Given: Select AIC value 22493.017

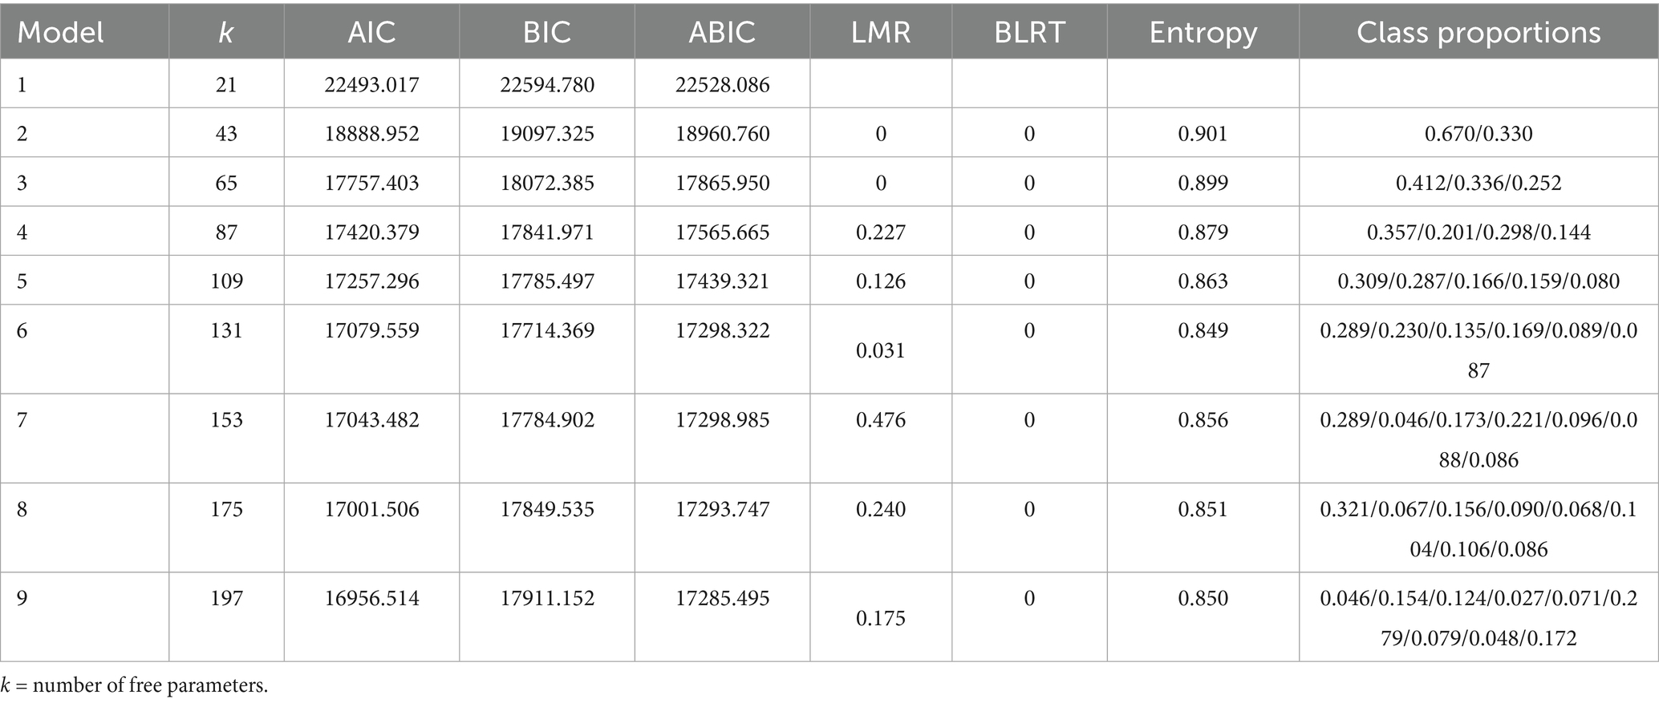Looking at the screenshot, I should click(371, 85).
